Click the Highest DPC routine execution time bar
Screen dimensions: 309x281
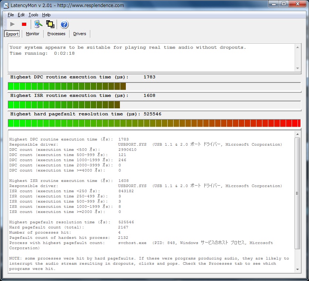tap(154, 86)
